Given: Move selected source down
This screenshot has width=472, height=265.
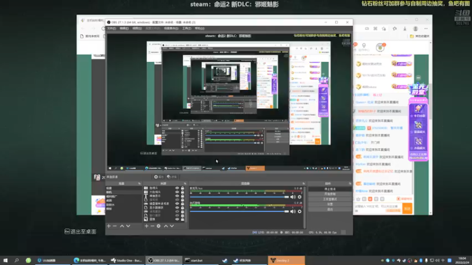Looking at the screenshot, I should click(172, 226).
